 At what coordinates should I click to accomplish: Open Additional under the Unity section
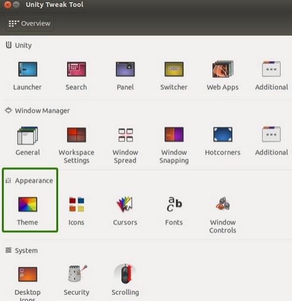click(271, 69)
